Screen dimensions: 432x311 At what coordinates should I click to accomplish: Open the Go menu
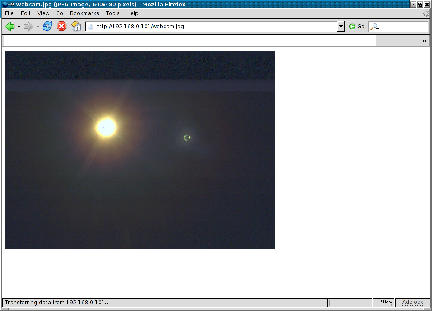pyautogui.click(x=59, y=13)
